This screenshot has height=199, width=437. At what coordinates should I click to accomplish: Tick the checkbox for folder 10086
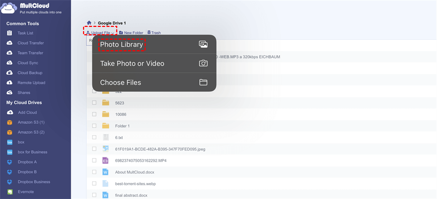coord(94,114)
